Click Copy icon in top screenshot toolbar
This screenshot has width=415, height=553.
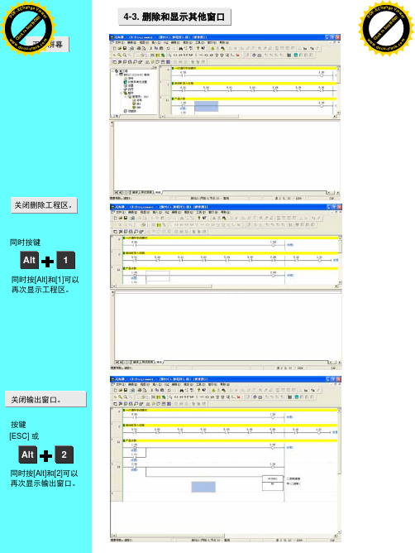coord(156,48)
